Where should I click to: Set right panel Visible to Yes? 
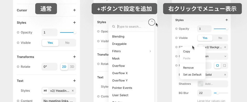pos(205,38)
